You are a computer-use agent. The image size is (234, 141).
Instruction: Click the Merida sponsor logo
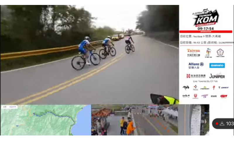(204, 88)
